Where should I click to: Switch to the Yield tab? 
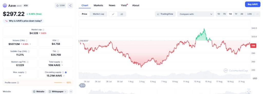tap(124, 5)
